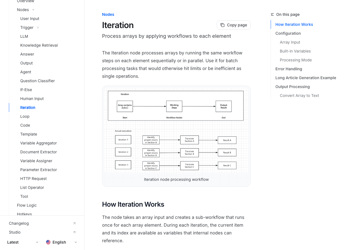Collapse the Nodes section chevron
This screenshot has height=250, width=355.
tap(33, 10)
